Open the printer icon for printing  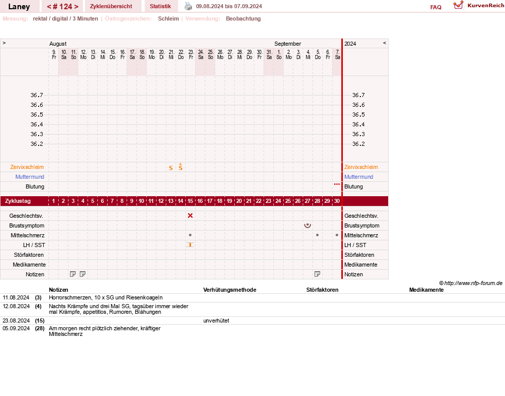188,6
